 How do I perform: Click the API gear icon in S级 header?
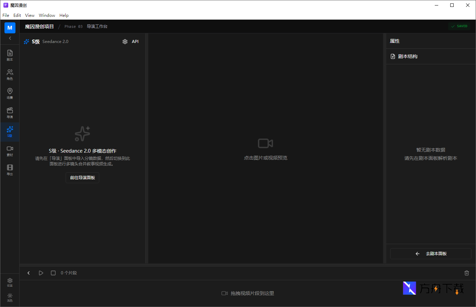tap(125, 42)
